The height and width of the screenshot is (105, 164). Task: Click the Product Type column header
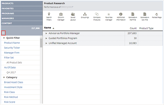pos(146,28)
